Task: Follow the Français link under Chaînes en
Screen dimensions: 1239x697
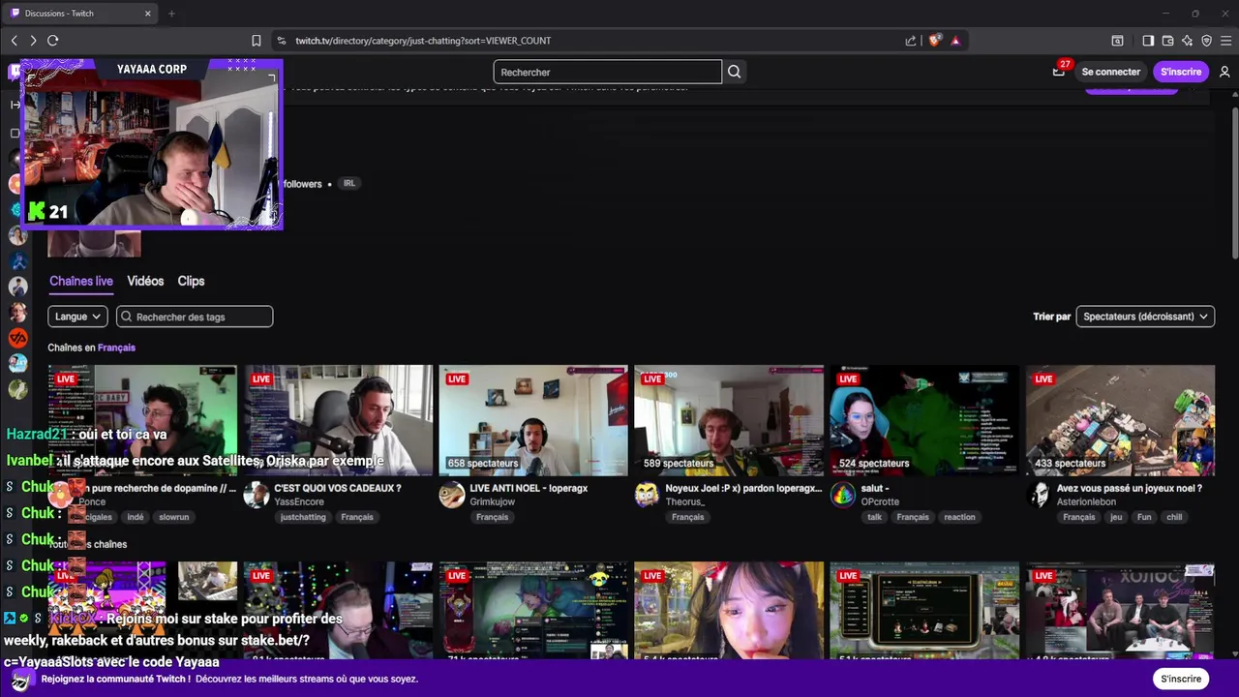Action: 116,348
